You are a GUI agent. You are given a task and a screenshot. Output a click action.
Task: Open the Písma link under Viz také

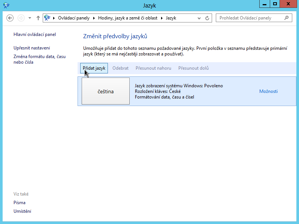point(19,203)
